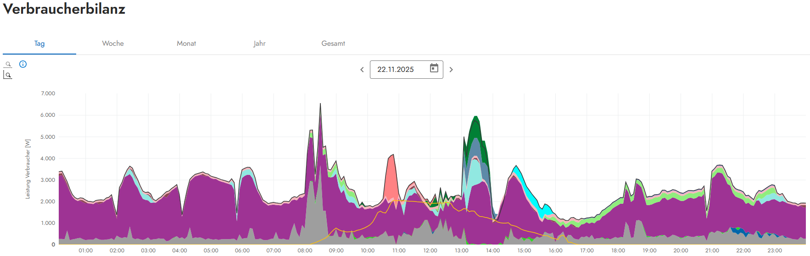Viewport: 810px width, 256px height.
Task: Open the calendar picker icon
Action: (434, 69)
